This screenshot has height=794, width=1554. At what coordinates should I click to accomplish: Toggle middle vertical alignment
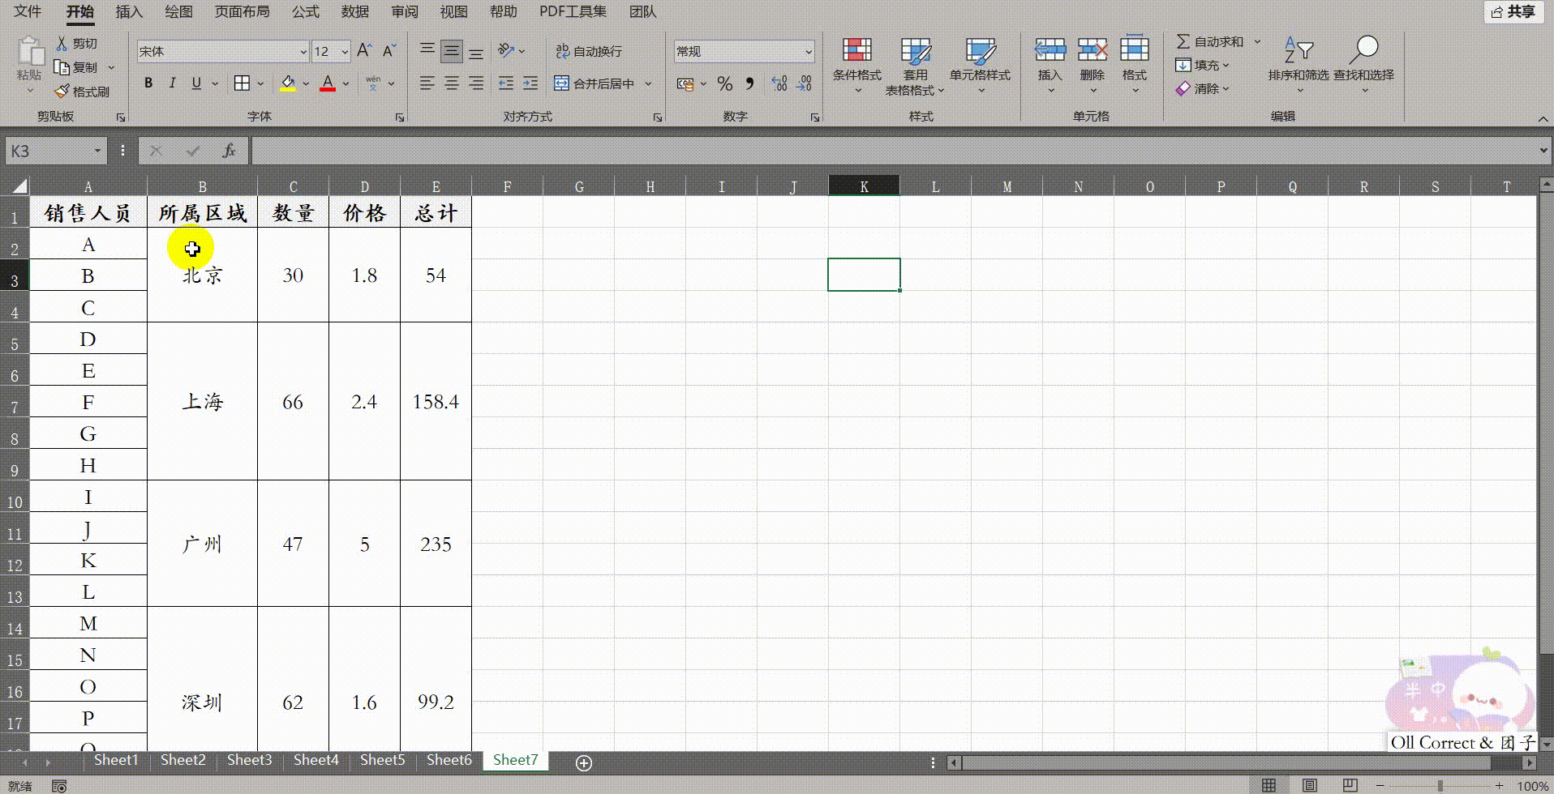(452, 51)
